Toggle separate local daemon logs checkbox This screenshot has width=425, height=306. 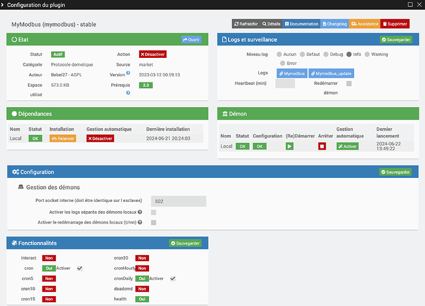[x=153, y=212]
